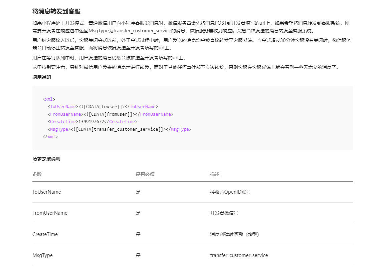Click 是 in the MsgType row
Image resolution: width=386 pixels, height=277 pixels.
(x=138, y=255)
